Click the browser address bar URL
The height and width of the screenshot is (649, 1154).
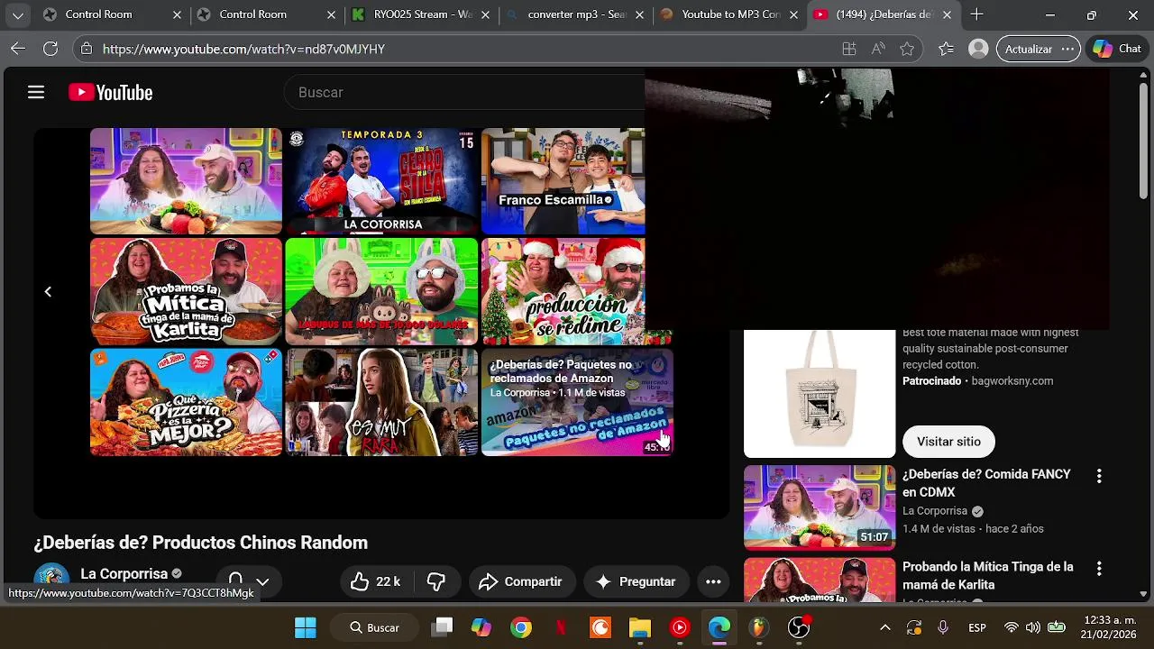[x=243, y=49]
